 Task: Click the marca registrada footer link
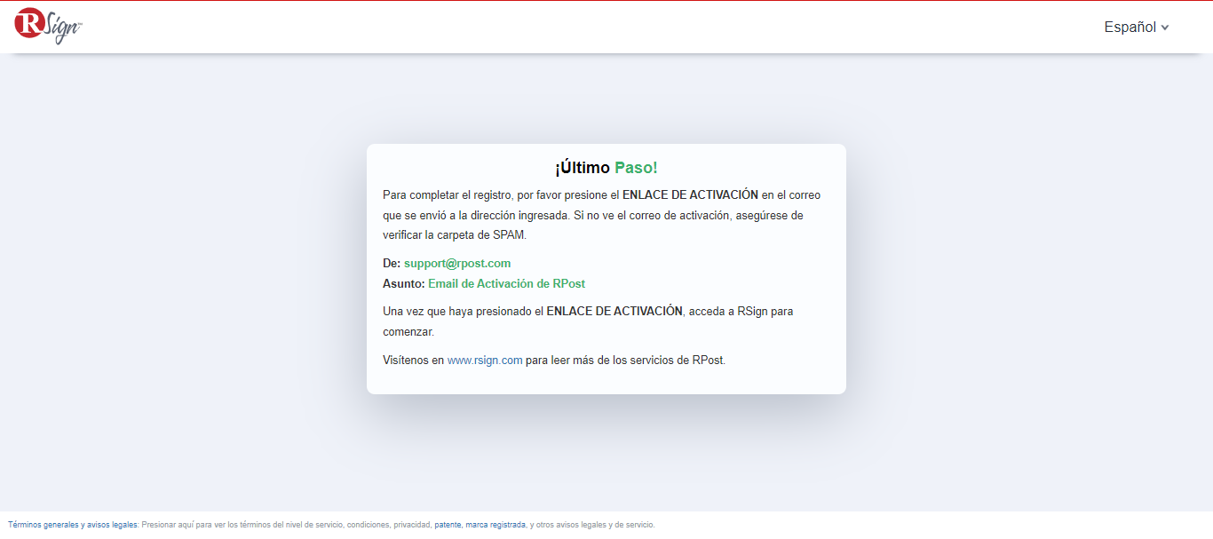(495, 525)
